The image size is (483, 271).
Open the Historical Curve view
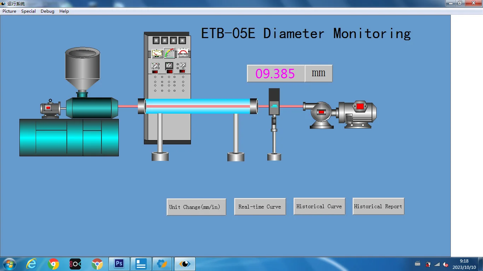click(x=319, y=206)
